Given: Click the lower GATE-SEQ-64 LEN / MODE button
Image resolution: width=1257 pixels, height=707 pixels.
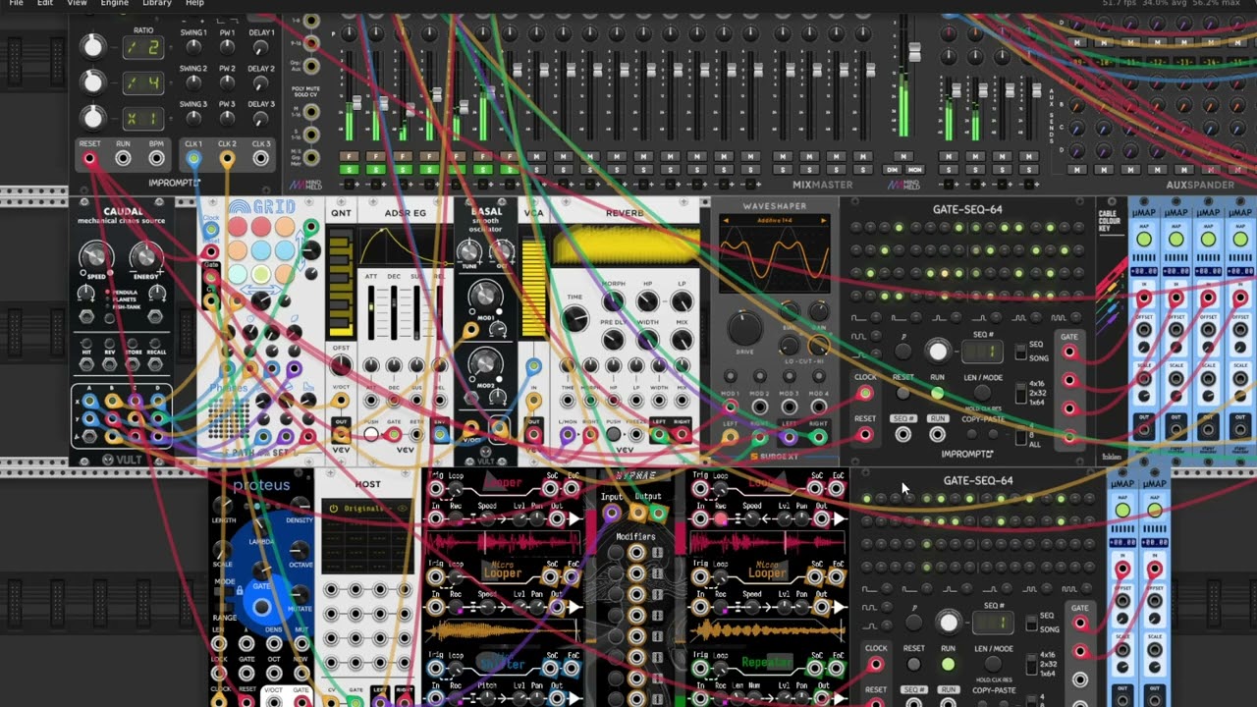Looking at the screenshot, I should pos(993,665).
